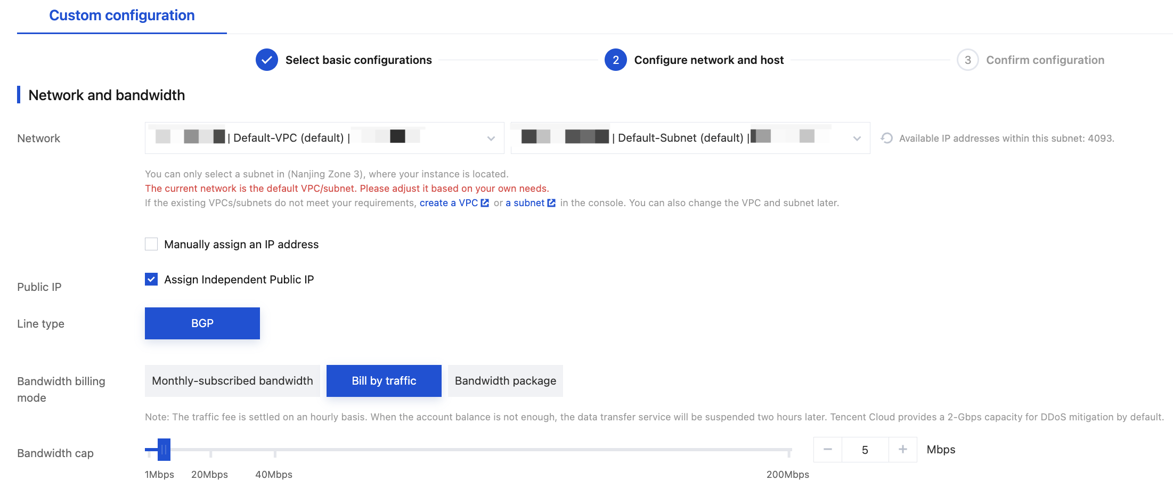Image resolution: width=1173 pixels, height=488 pixels.
Task: Click the step 3 circle icon
Action: coord(967,60)
